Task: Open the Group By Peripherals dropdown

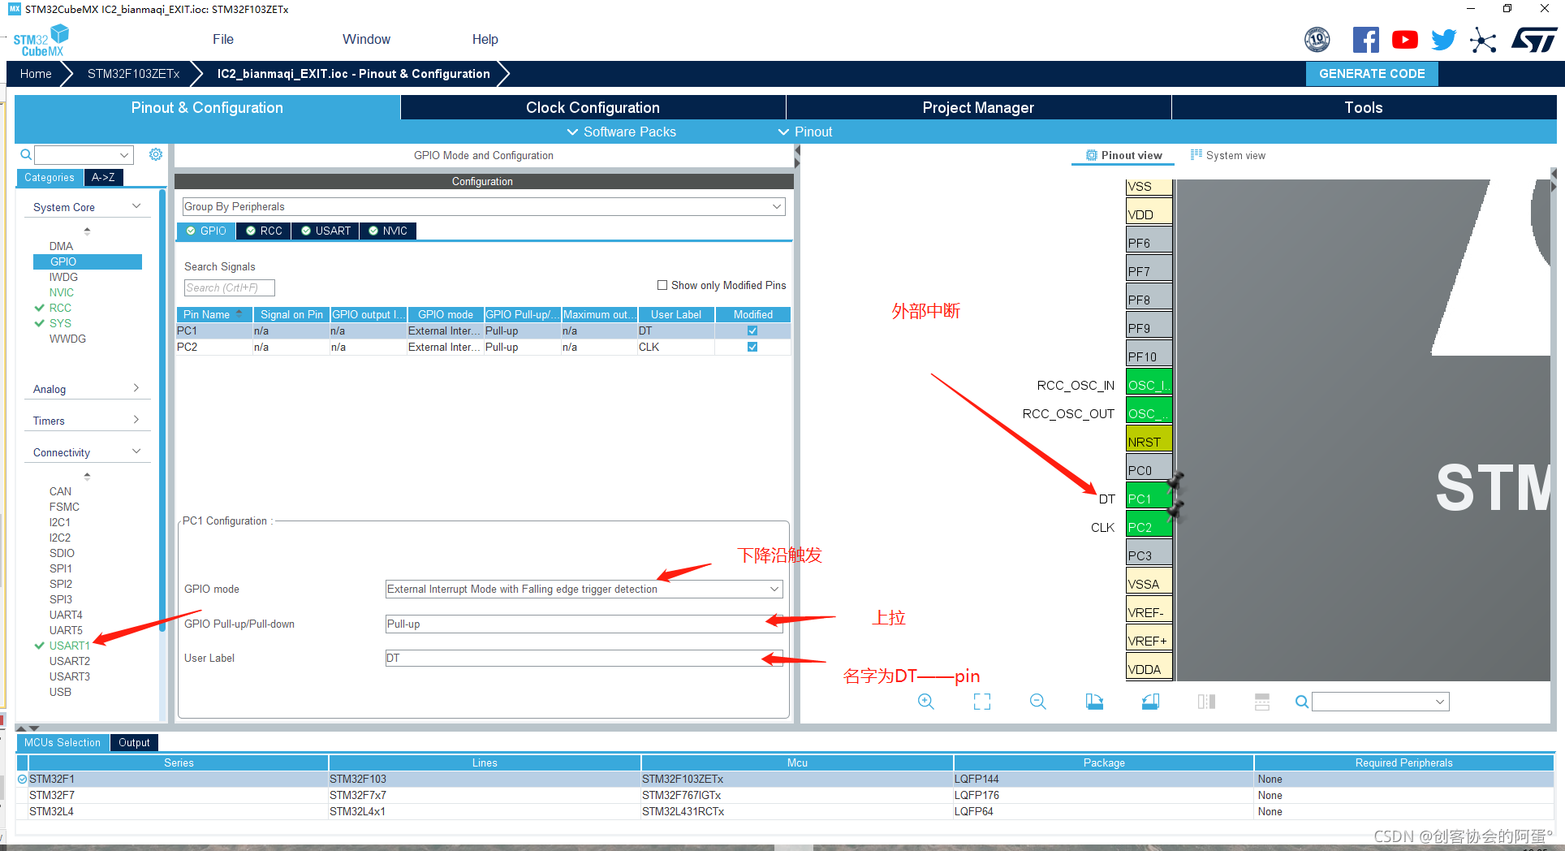Action: tap(483, 206)
